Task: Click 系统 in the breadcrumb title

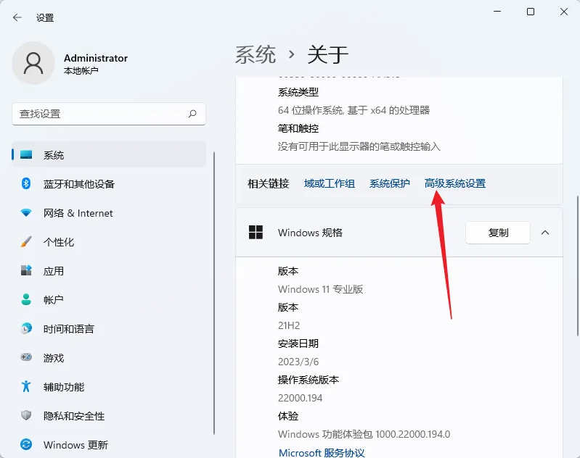Action: point(256,54)
